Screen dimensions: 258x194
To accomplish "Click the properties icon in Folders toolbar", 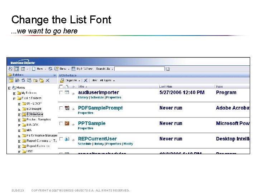I will click(29, 80).
